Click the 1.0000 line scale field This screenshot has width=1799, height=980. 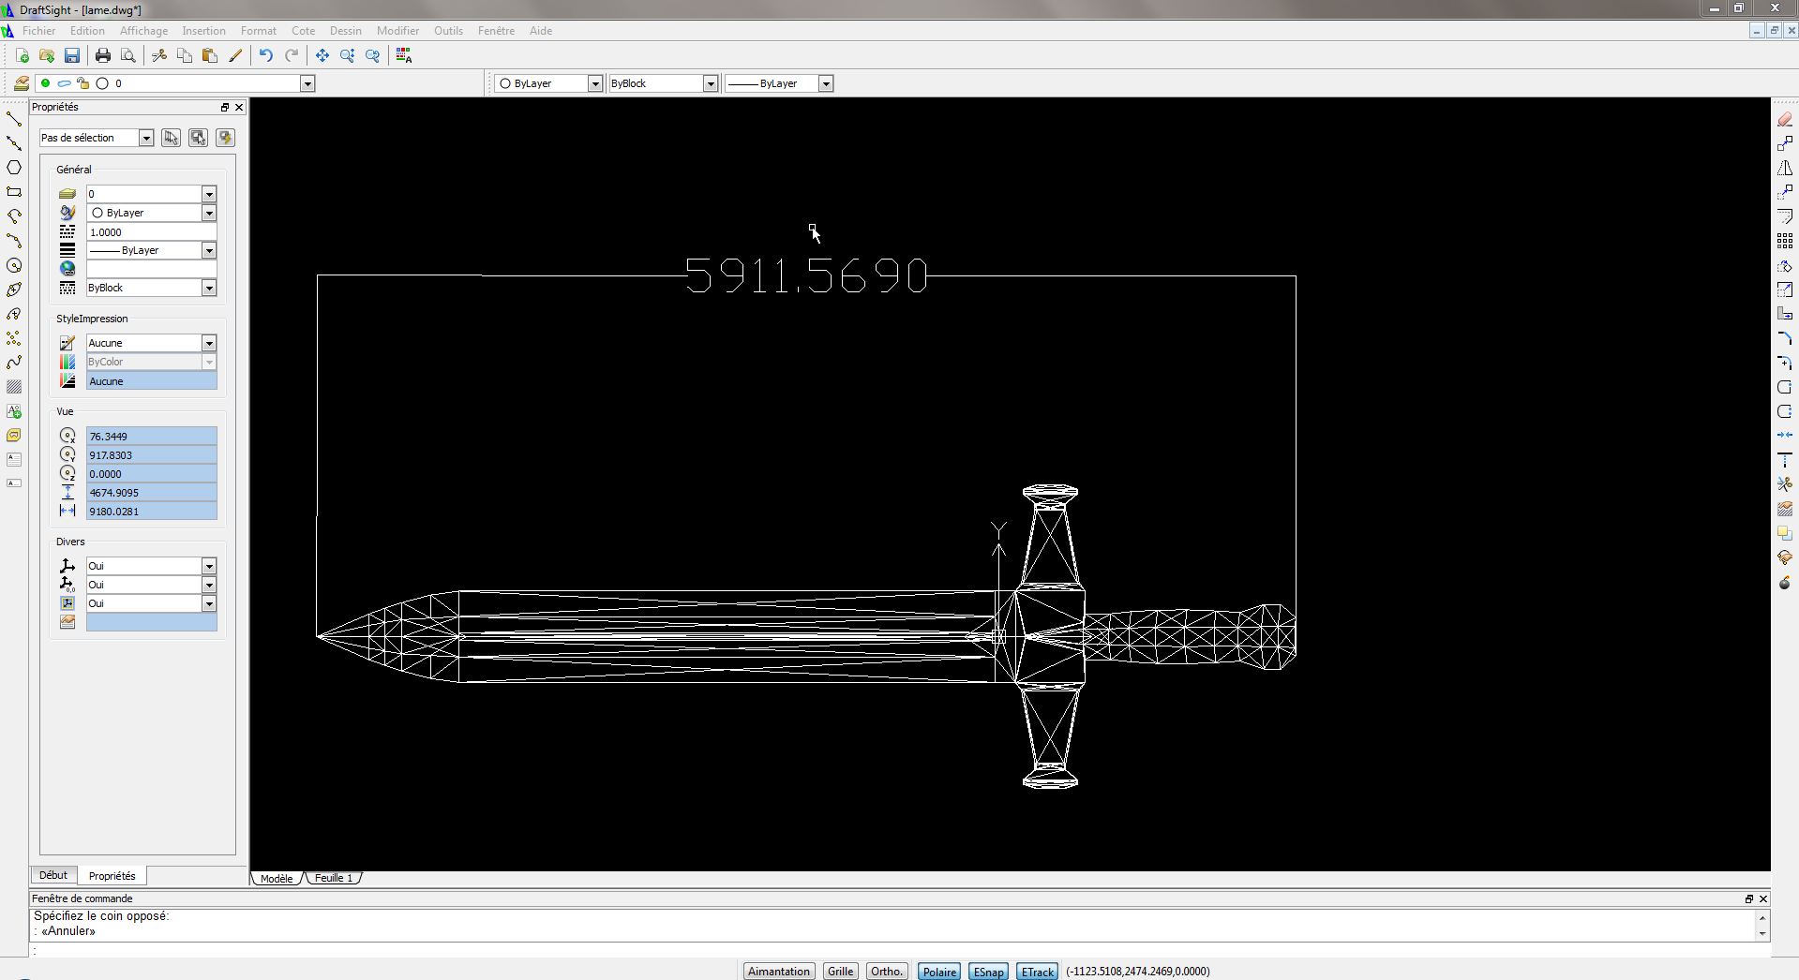tap(151, 232)
